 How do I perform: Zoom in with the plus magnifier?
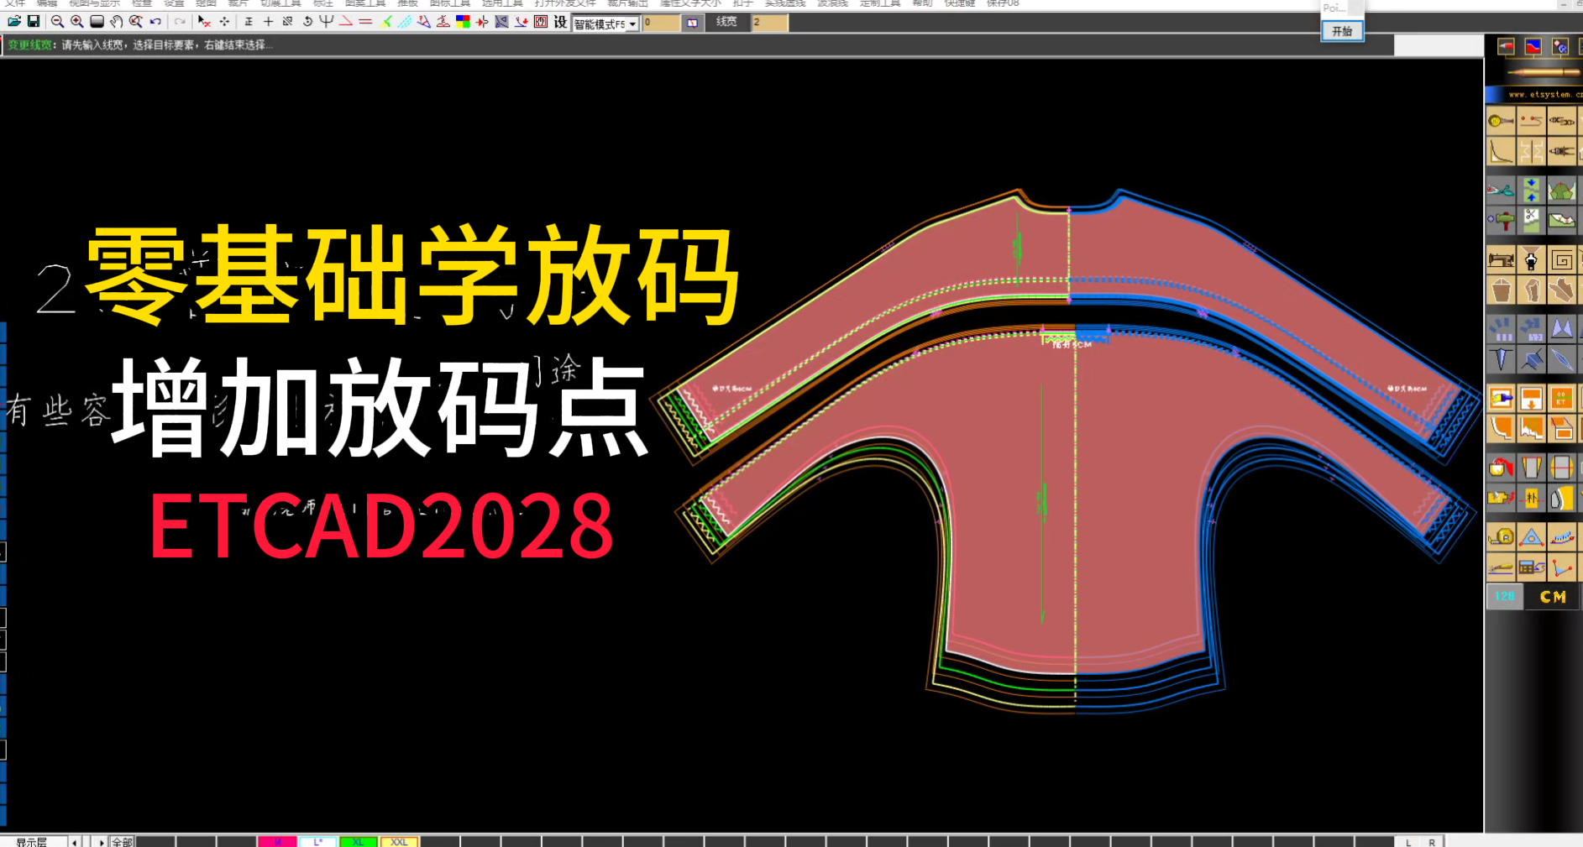pyautogui.click(x=76, y=22)
